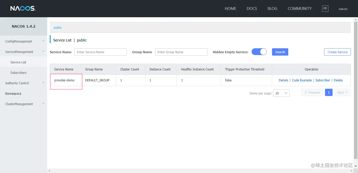Click the Service Name column header
Screen dimensions: 358x173
(x=65, y=69)
